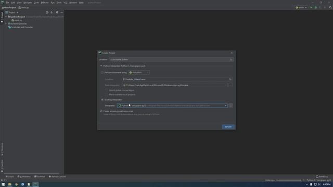
Task: Select the New environment using radio button
Action: [102, 73]
